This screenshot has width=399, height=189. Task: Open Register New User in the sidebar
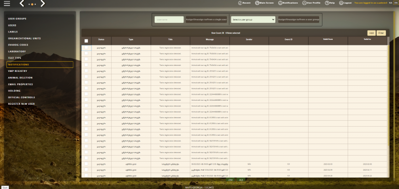coord(21,104)
